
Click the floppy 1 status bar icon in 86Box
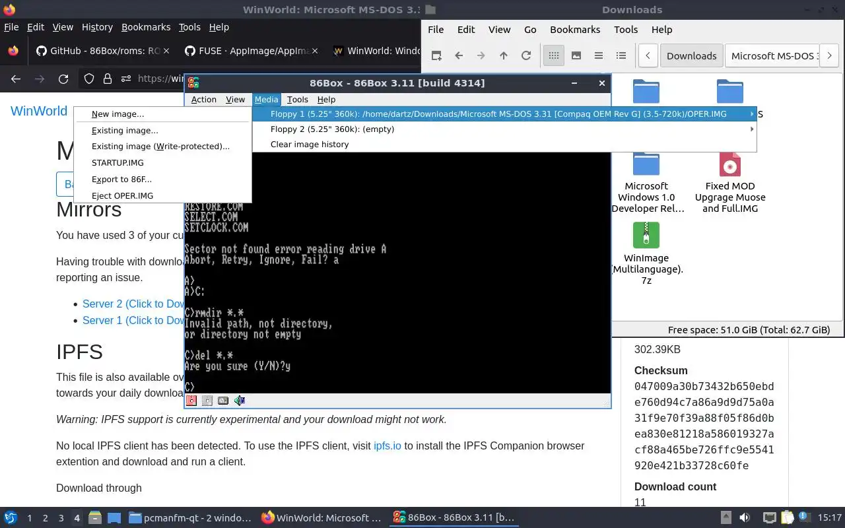(191, 401)
